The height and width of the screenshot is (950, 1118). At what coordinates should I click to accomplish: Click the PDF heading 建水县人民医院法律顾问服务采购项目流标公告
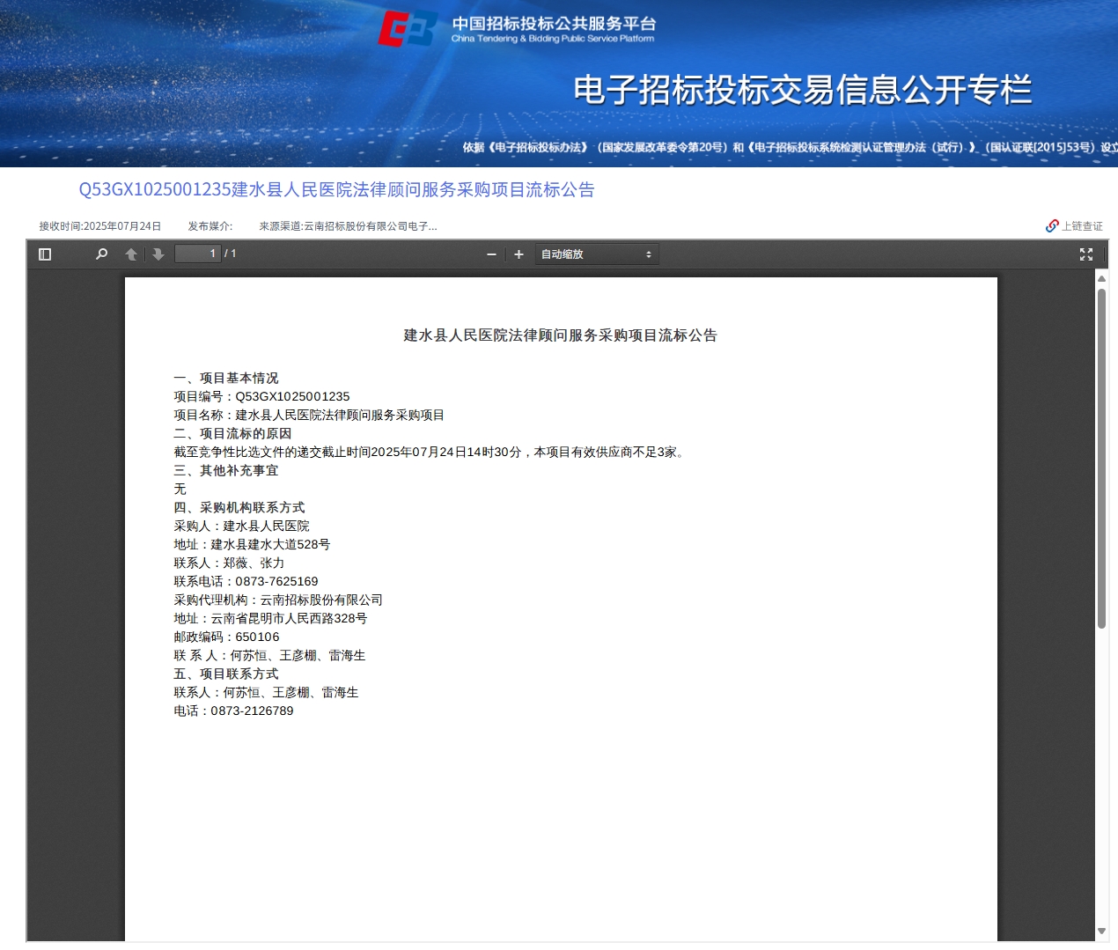click(x=560, y=335)
